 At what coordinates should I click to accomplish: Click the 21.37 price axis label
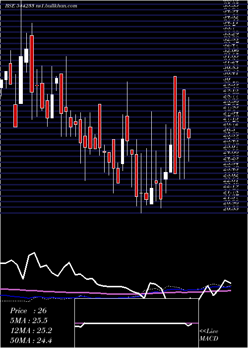231,197
